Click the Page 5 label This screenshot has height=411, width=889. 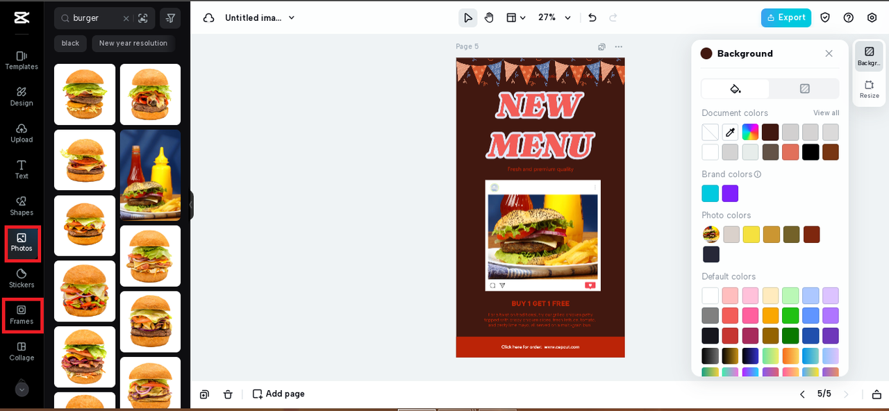pyautogui.click(x=467, y=47)
